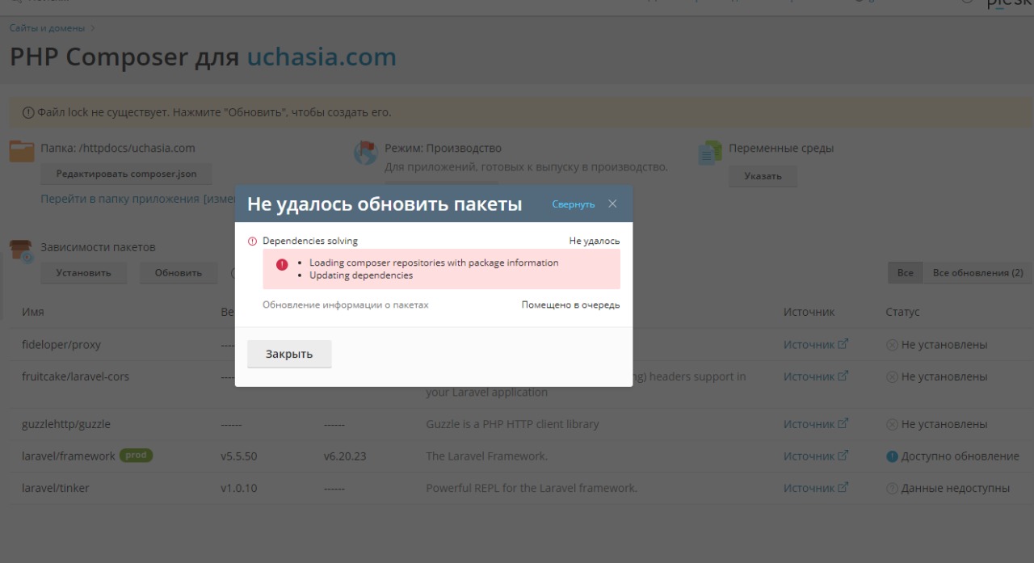1034x563 pixels.
Task: Click the Updating dependencies message
Action: [361, 275]
